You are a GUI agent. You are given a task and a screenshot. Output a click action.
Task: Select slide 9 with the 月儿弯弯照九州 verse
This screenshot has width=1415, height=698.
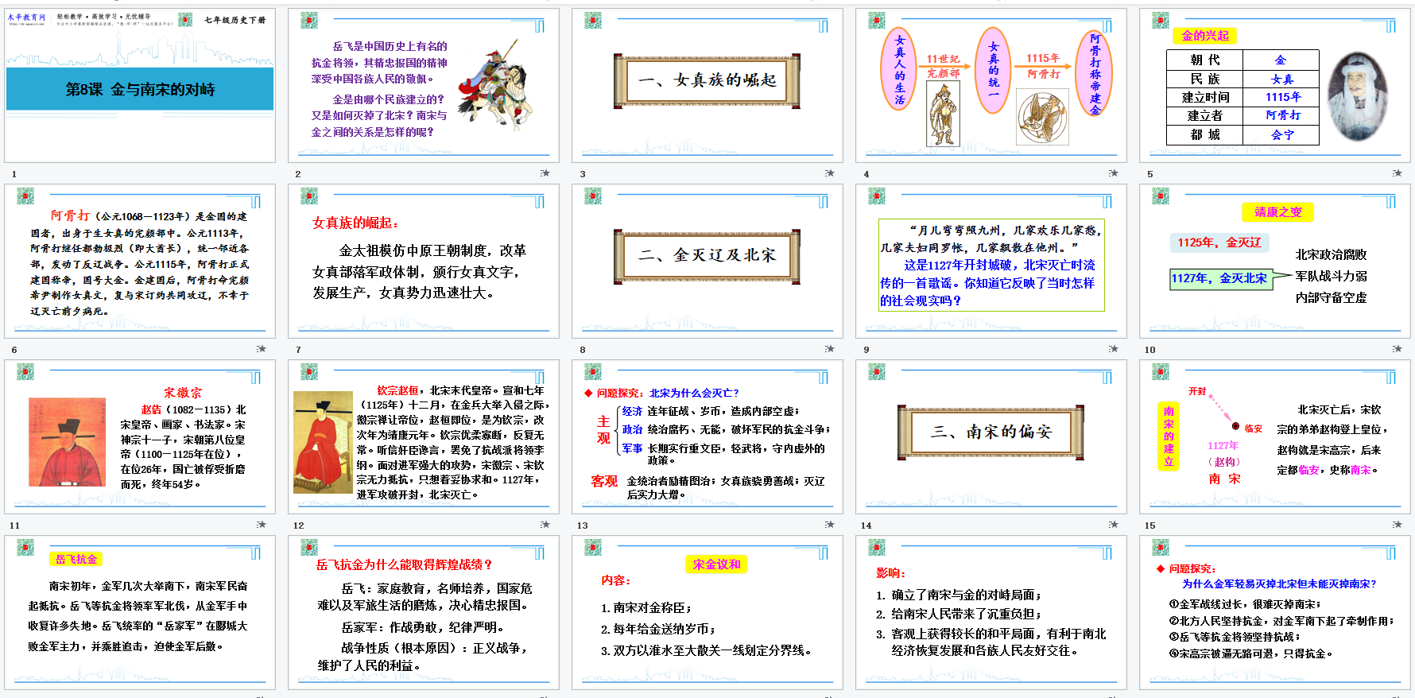991,262
